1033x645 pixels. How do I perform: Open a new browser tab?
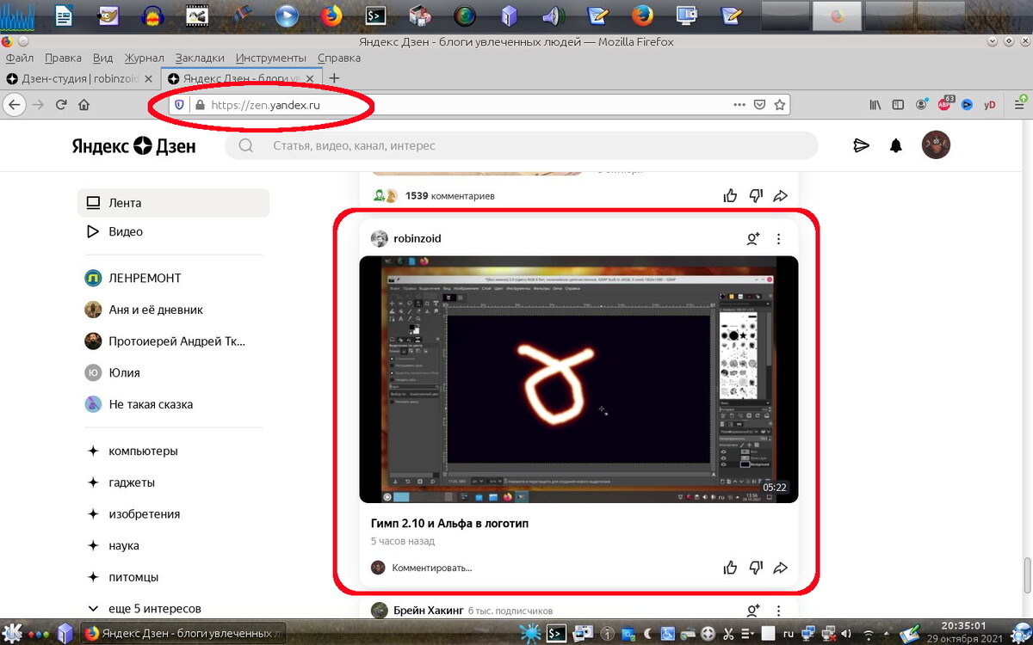pos(335,78)
